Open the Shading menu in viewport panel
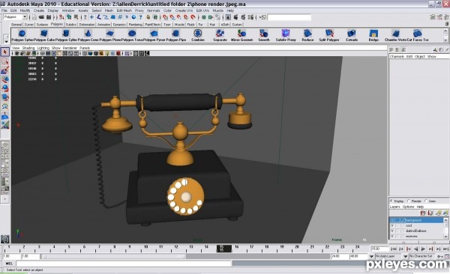This screenshot has width=450, height=274. [28, 48]
